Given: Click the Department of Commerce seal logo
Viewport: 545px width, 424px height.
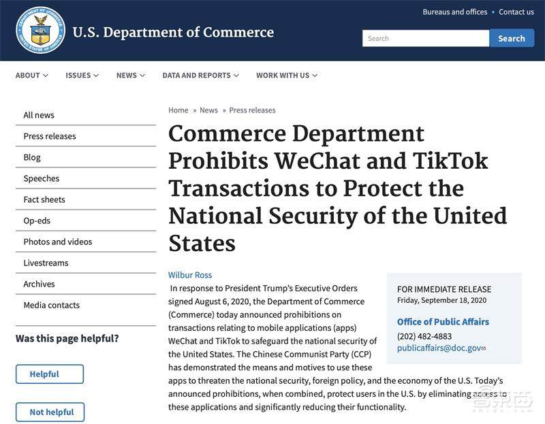Looking at the screenshot, I should [x=40, y=31].
